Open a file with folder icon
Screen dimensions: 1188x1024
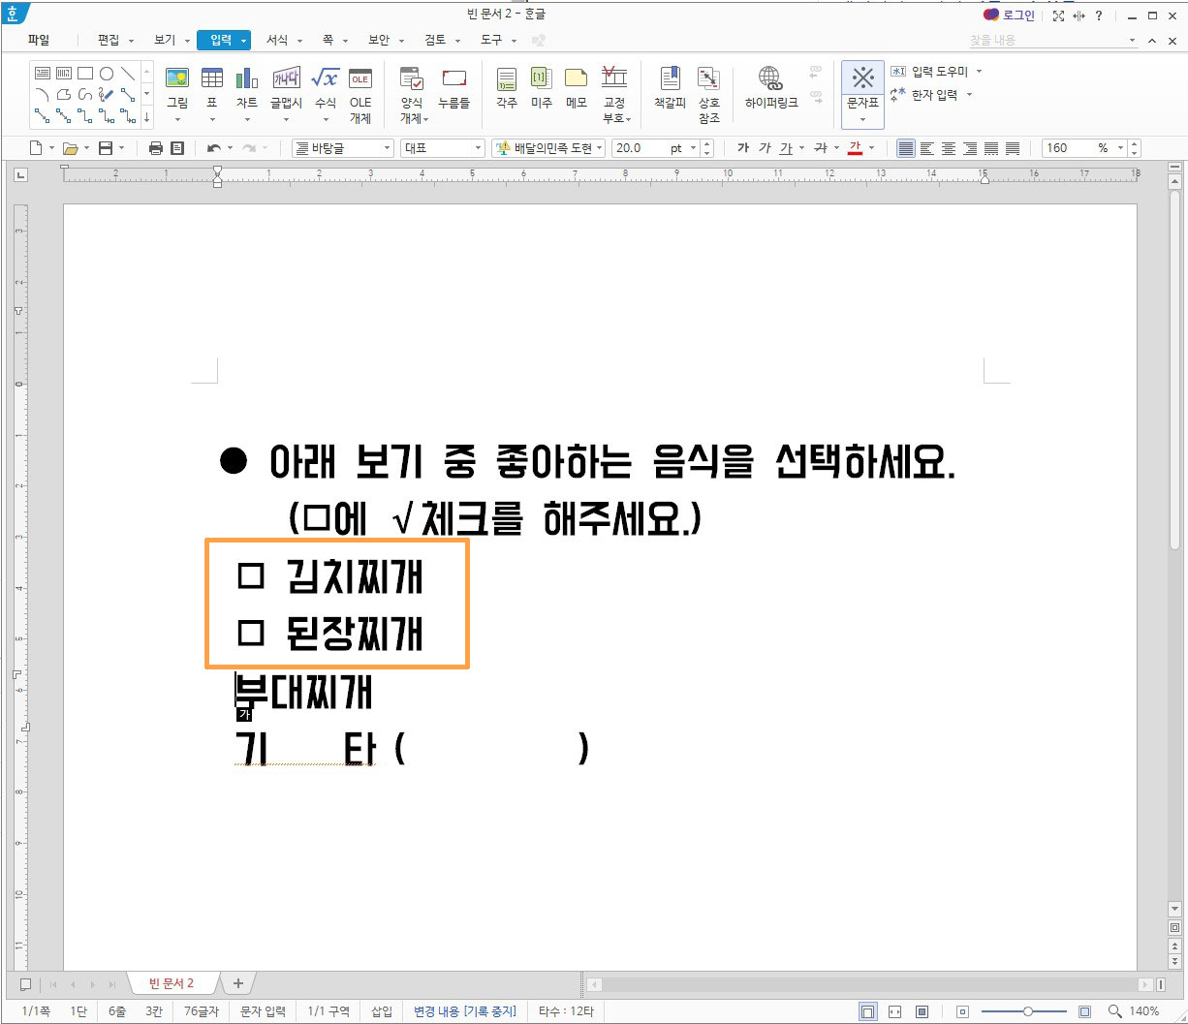pos(70,148)
